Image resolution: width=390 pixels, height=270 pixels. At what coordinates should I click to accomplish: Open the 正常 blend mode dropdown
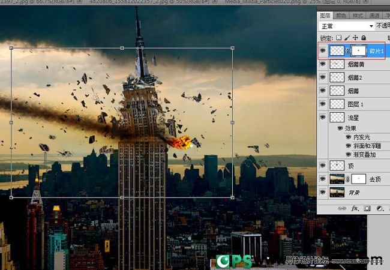pyautogui.click(x=347, y=26)
